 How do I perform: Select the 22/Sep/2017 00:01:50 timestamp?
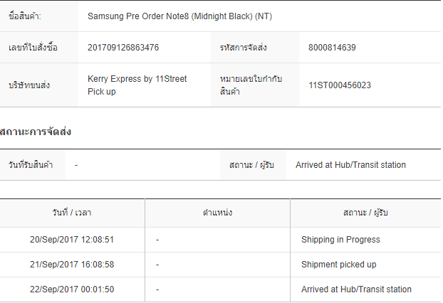[x=72, y=289]
